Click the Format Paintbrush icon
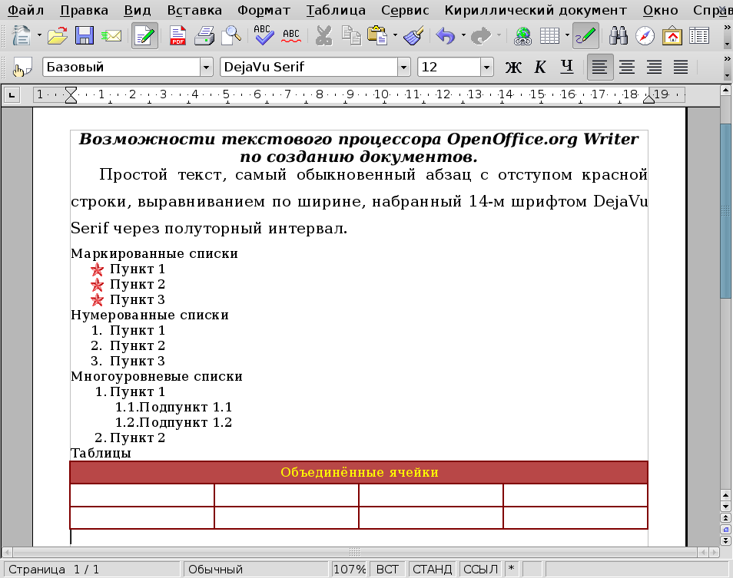733x578 pixels. [x=414, y=36]
